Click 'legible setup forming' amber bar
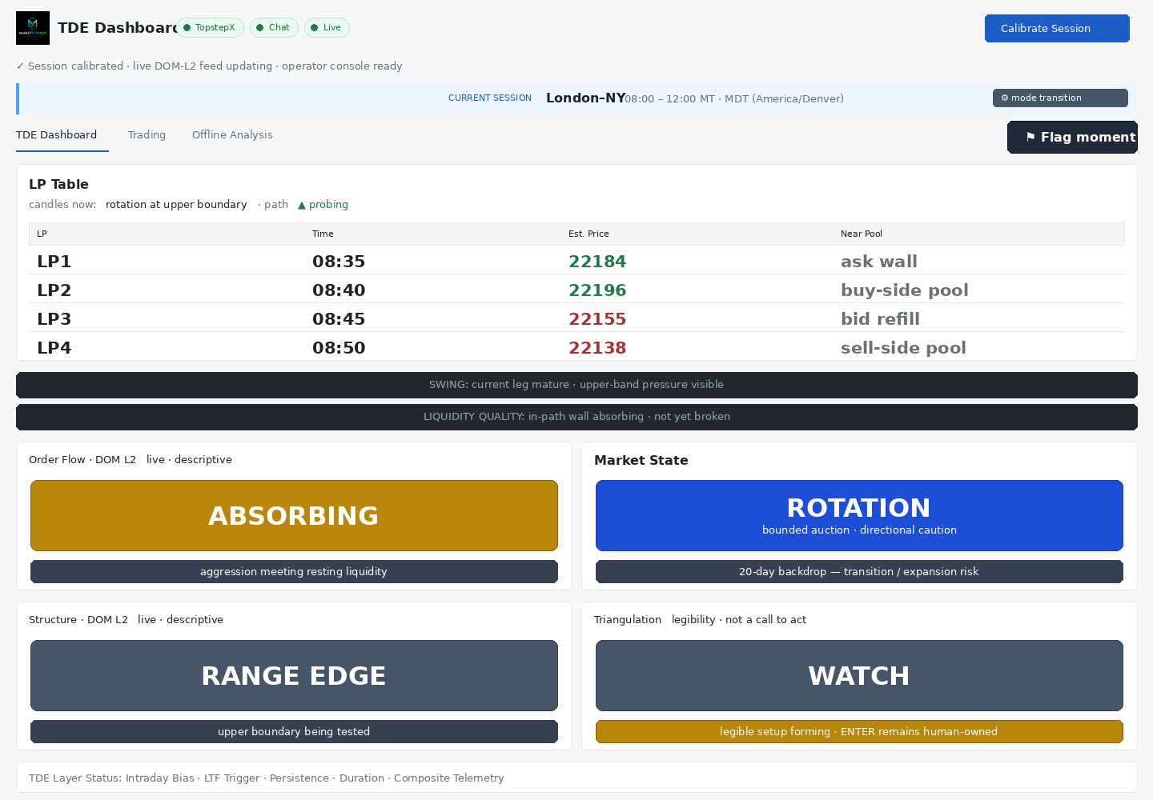1153x800 pixels. tap(859, 731)
